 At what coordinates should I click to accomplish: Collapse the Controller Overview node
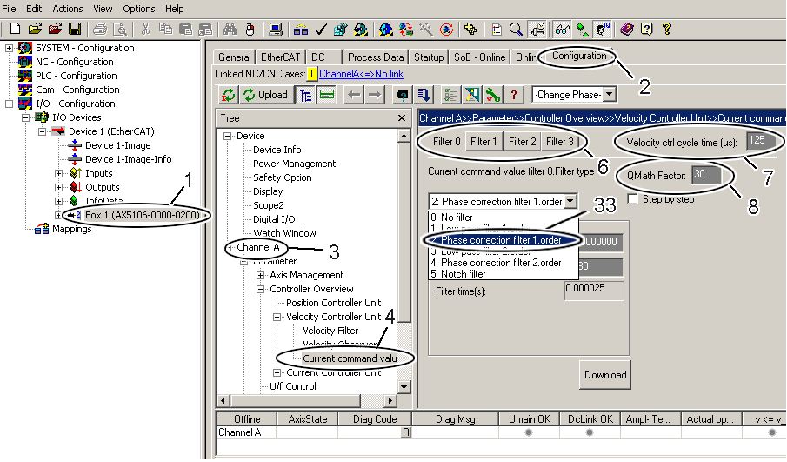coord(261,289)
